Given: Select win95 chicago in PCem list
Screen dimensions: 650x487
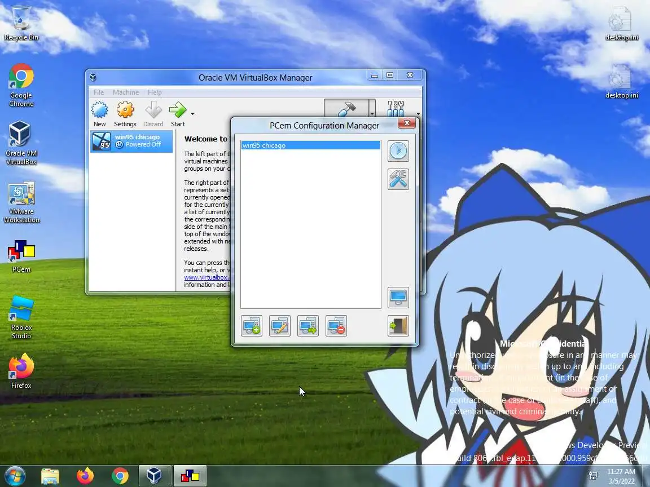Looking at the screenshot, I should click(x=310, y=145).
